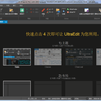The width and height of the screenshot is (101, 101).
Task: Show file in default application icon
Action: pos(87,10)
